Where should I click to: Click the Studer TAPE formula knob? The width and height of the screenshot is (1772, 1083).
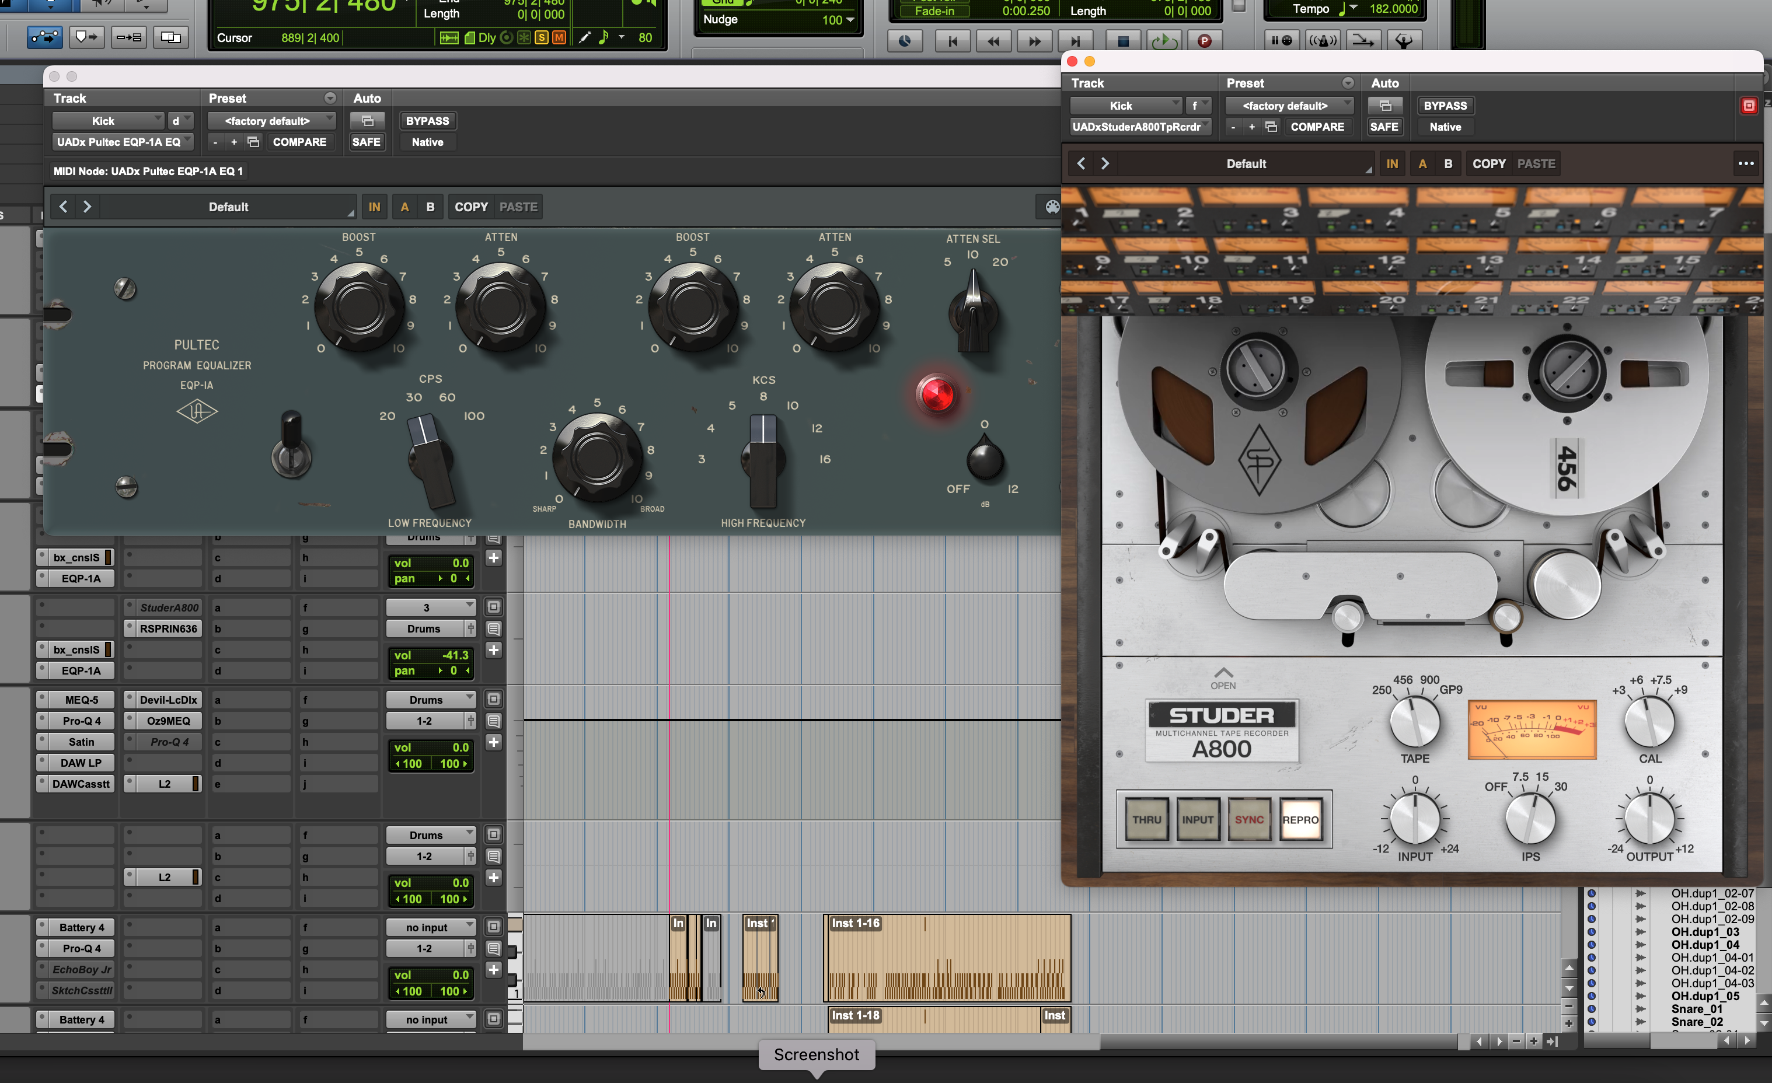1415,722
